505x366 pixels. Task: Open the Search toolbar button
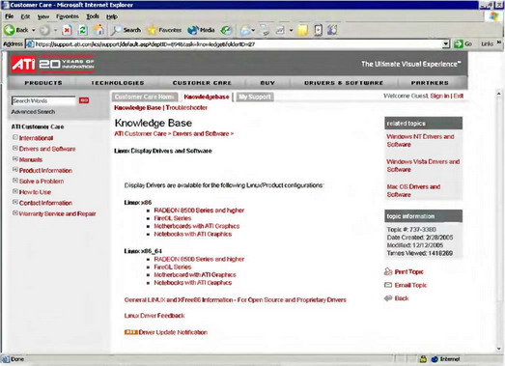tap(126, 30)
